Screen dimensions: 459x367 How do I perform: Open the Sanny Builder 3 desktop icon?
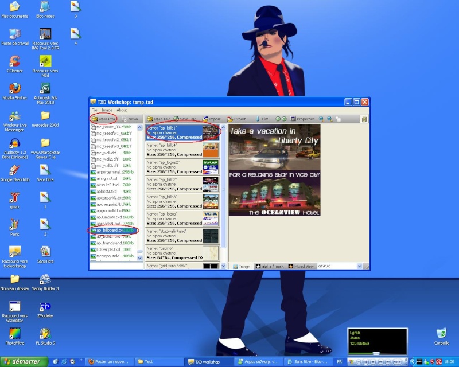tap(45, 282)
